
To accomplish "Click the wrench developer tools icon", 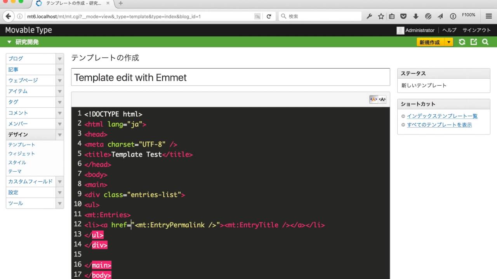I will [x=369, y=16].
